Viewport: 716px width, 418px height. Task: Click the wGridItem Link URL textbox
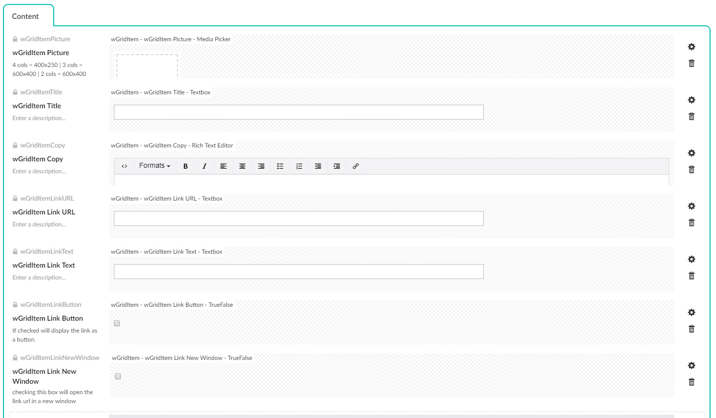tap(298, 218)
